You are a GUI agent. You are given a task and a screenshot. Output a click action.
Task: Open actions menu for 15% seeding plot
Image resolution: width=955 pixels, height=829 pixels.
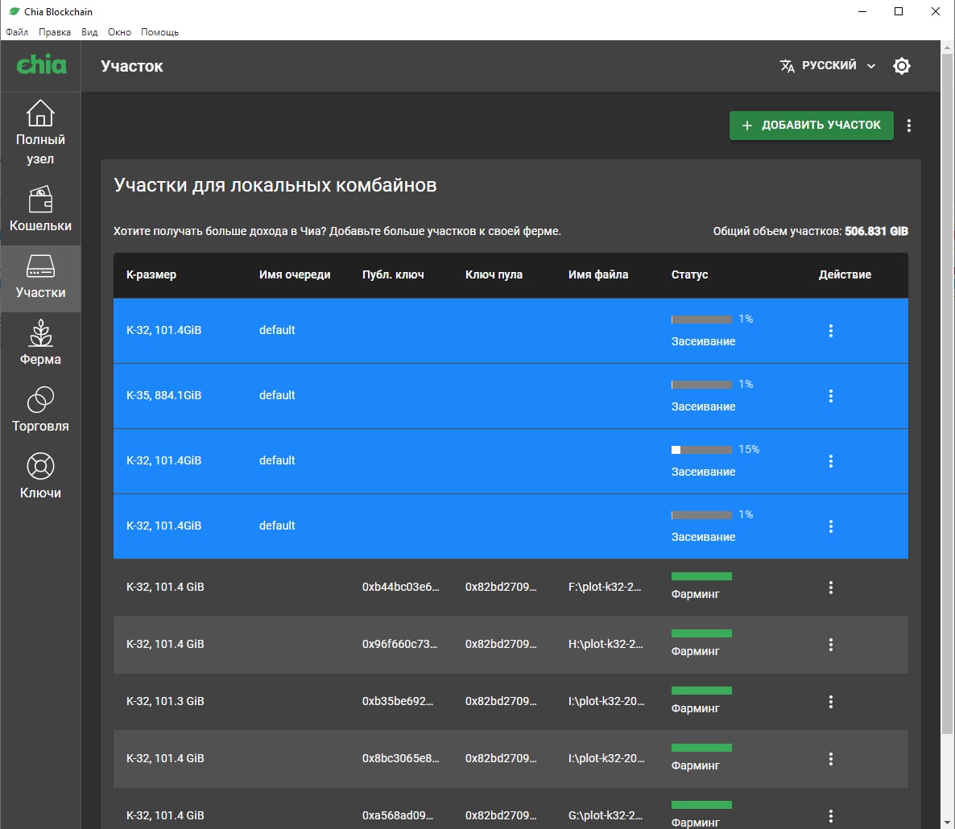pos(831,461)
